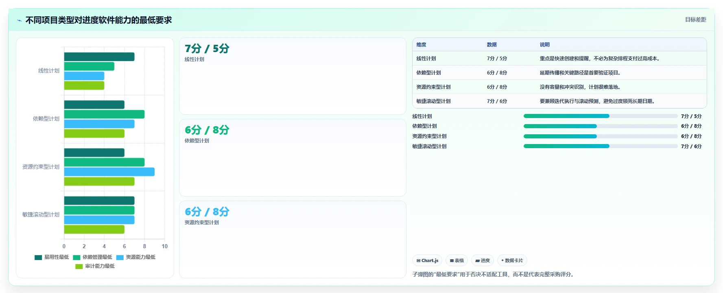Click the 线性计划 progress bar

[601, 116]
